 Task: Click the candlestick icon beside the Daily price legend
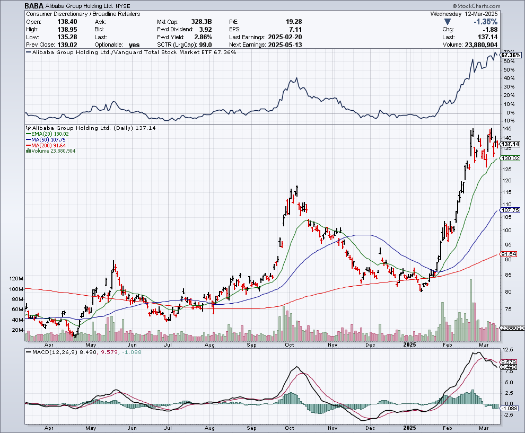28,128
